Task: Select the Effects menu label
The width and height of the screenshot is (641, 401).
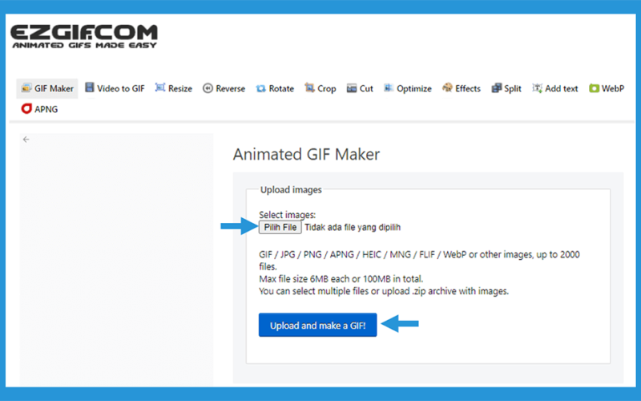Action: (x=468, y=88)
